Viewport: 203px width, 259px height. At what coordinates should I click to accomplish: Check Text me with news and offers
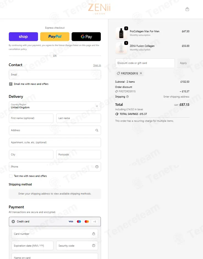pos(11,176)
